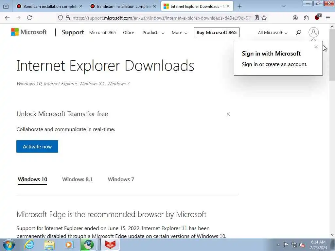List all tabs using the dropdown arrow

(284, 7)
